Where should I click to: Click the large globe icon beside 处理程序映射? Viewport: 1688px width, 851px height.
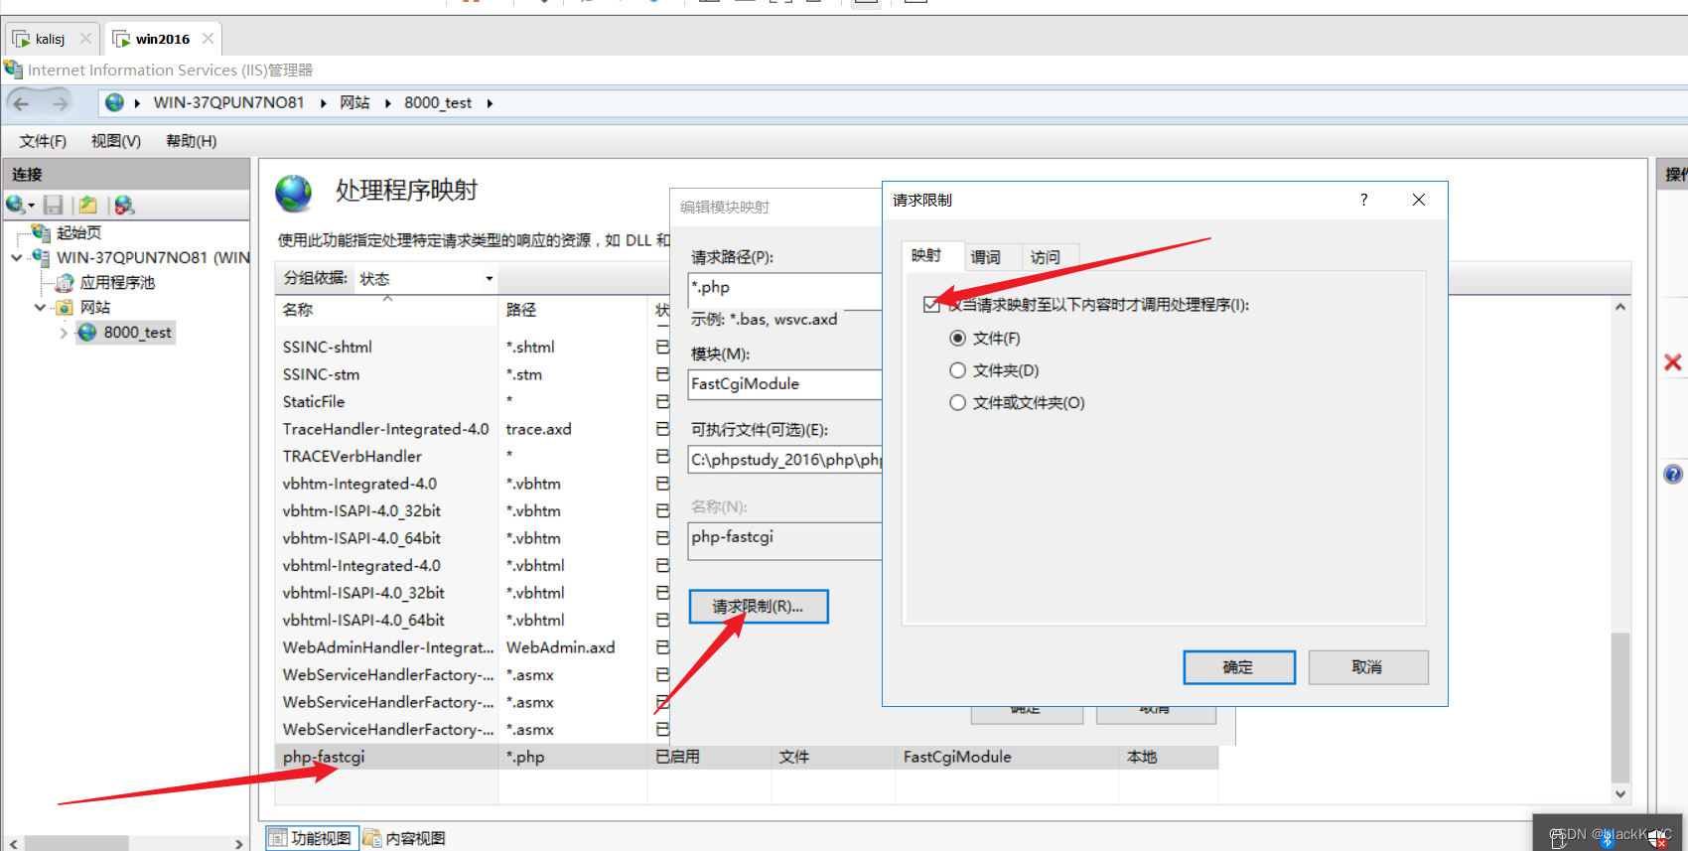[294, 193]
